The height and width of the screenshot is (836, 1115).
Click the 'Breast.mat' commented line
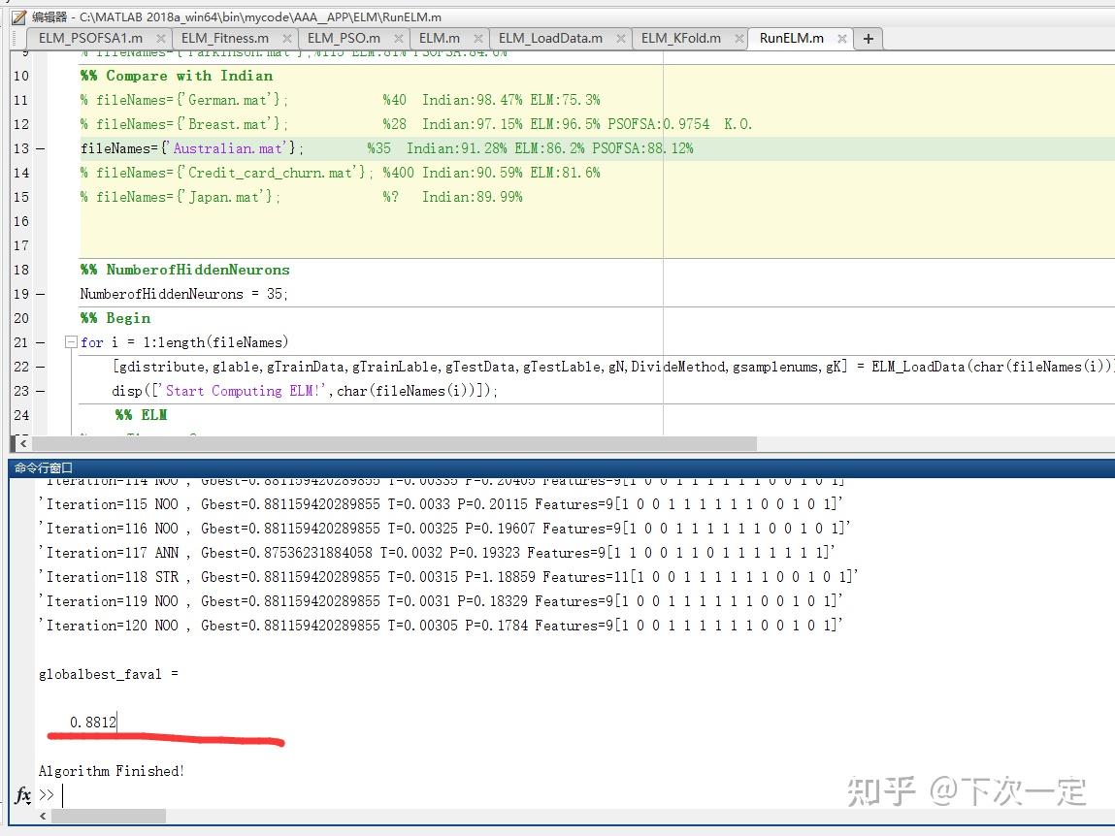tap(416, 124)
